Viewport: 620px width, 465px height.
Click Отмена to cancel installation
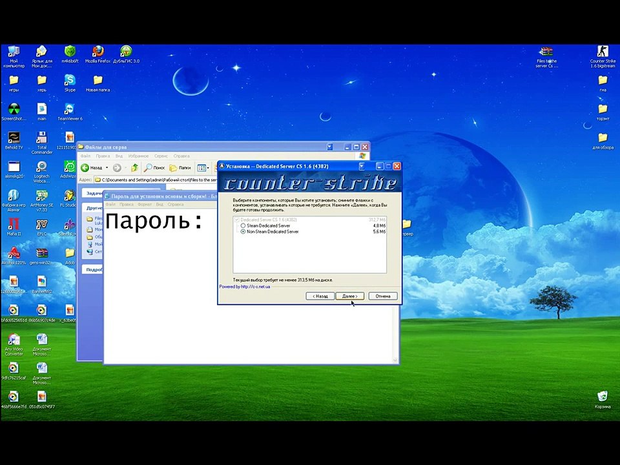(x=383, y=296)
